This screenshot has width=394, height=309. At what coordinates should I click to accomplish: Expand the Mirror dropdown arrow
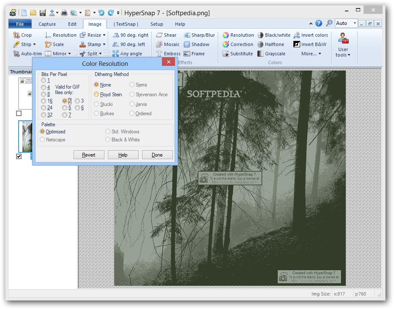(70, 54)
